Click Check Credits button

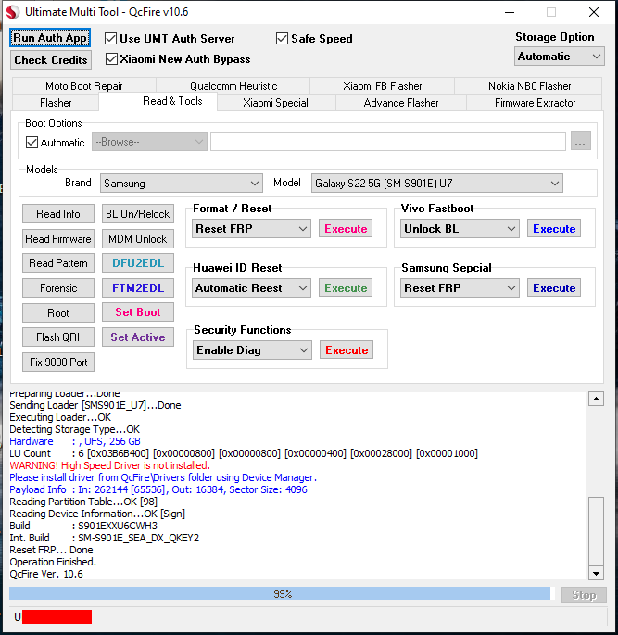tap(51, 60)
